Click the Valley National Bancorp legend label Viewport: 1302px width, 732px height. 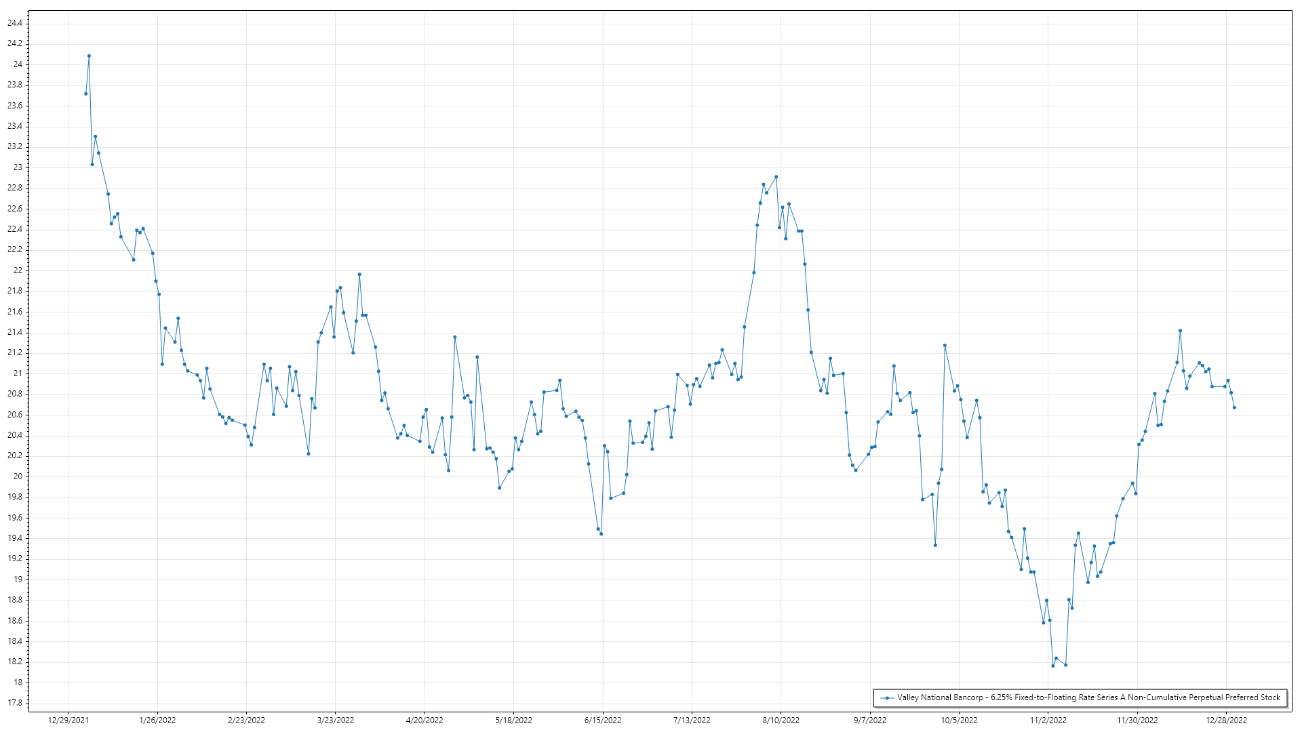pos(1088,697)
